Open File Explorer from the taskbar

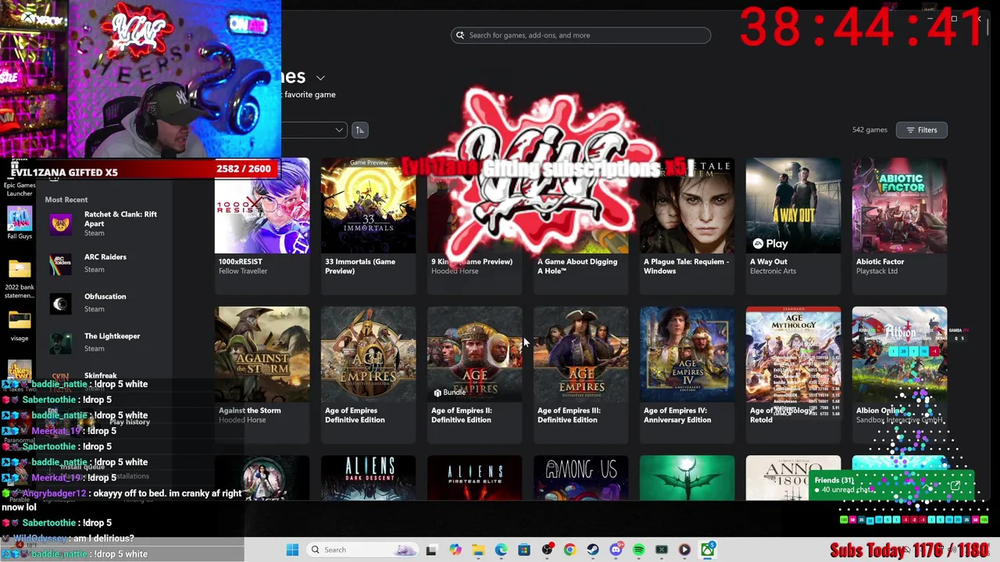[x=478, y=550]
